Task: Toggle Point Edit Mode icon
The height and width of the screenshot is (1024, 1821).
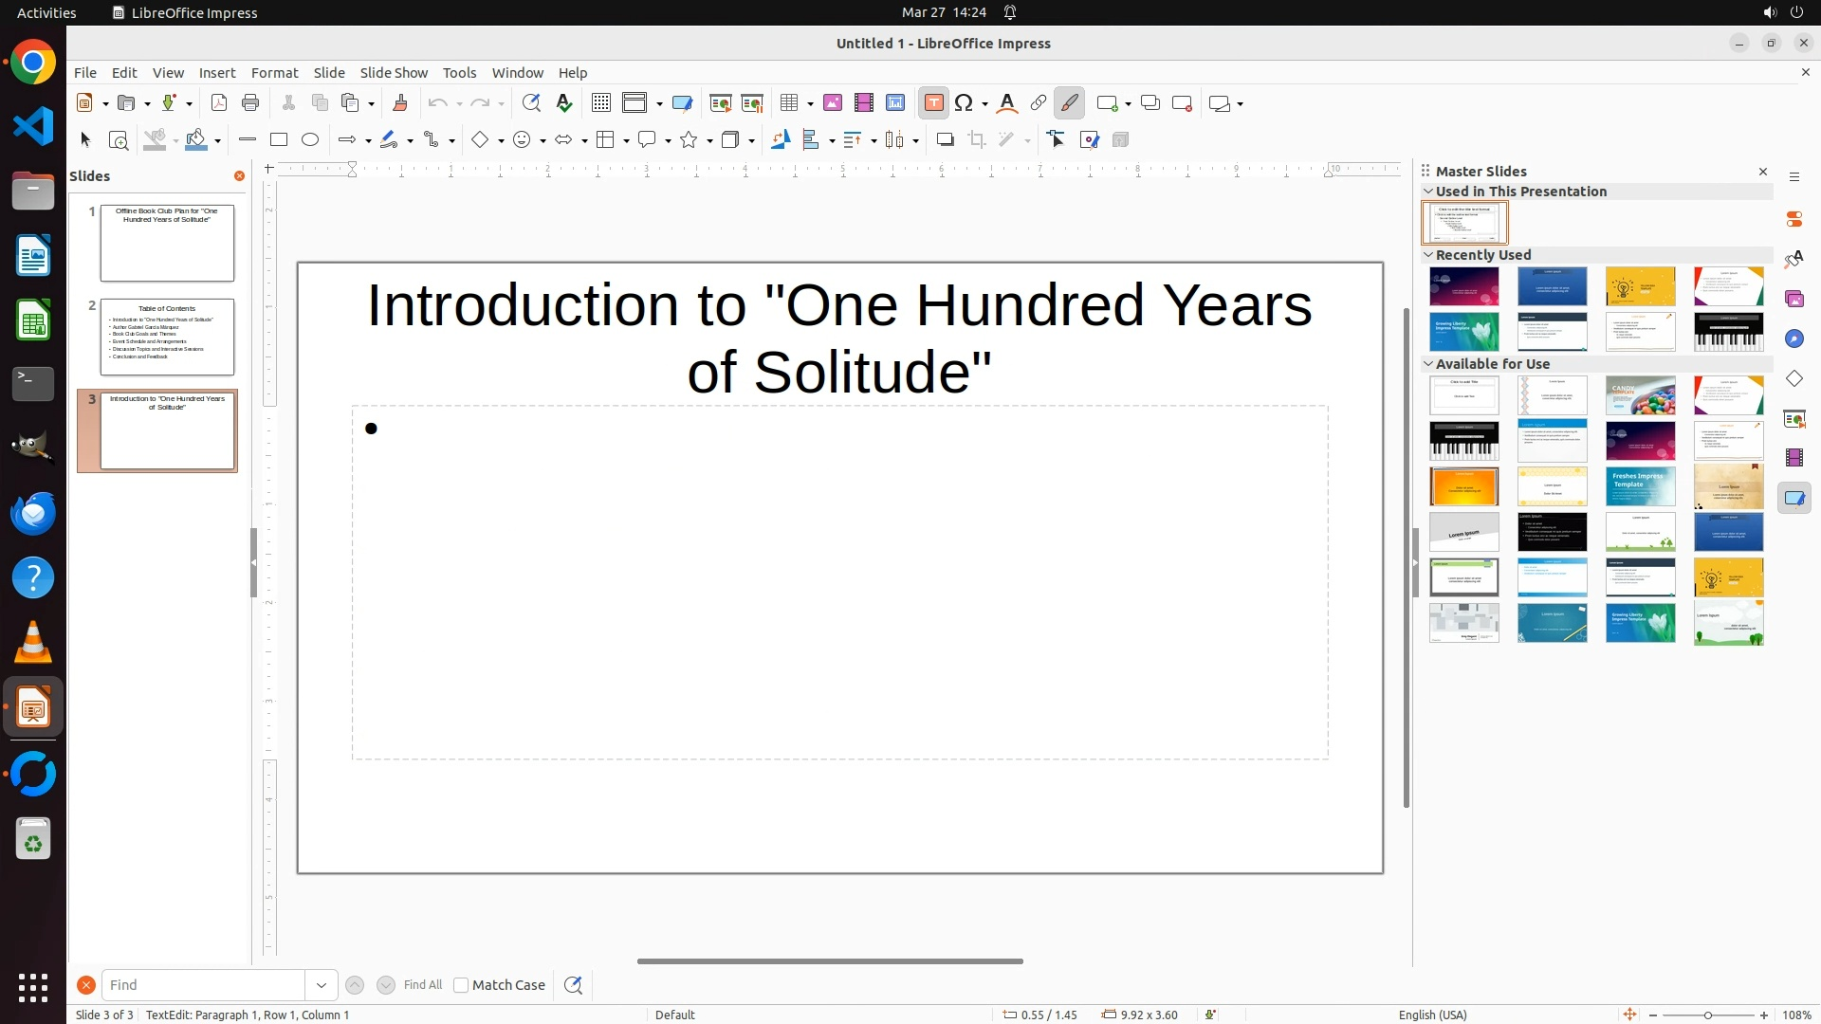Action: tap(1057, 140)
